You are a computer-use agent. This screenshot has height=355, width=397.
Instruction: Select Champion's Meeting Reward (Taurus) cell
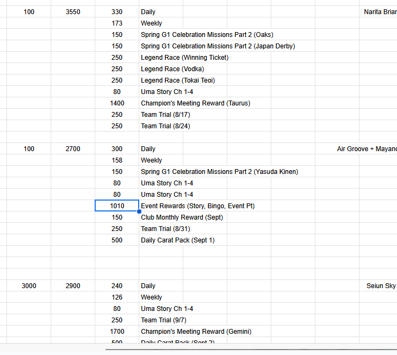pyautogui.click(x=195, y=103)
